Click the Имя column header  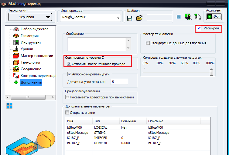tap(79, 121)
